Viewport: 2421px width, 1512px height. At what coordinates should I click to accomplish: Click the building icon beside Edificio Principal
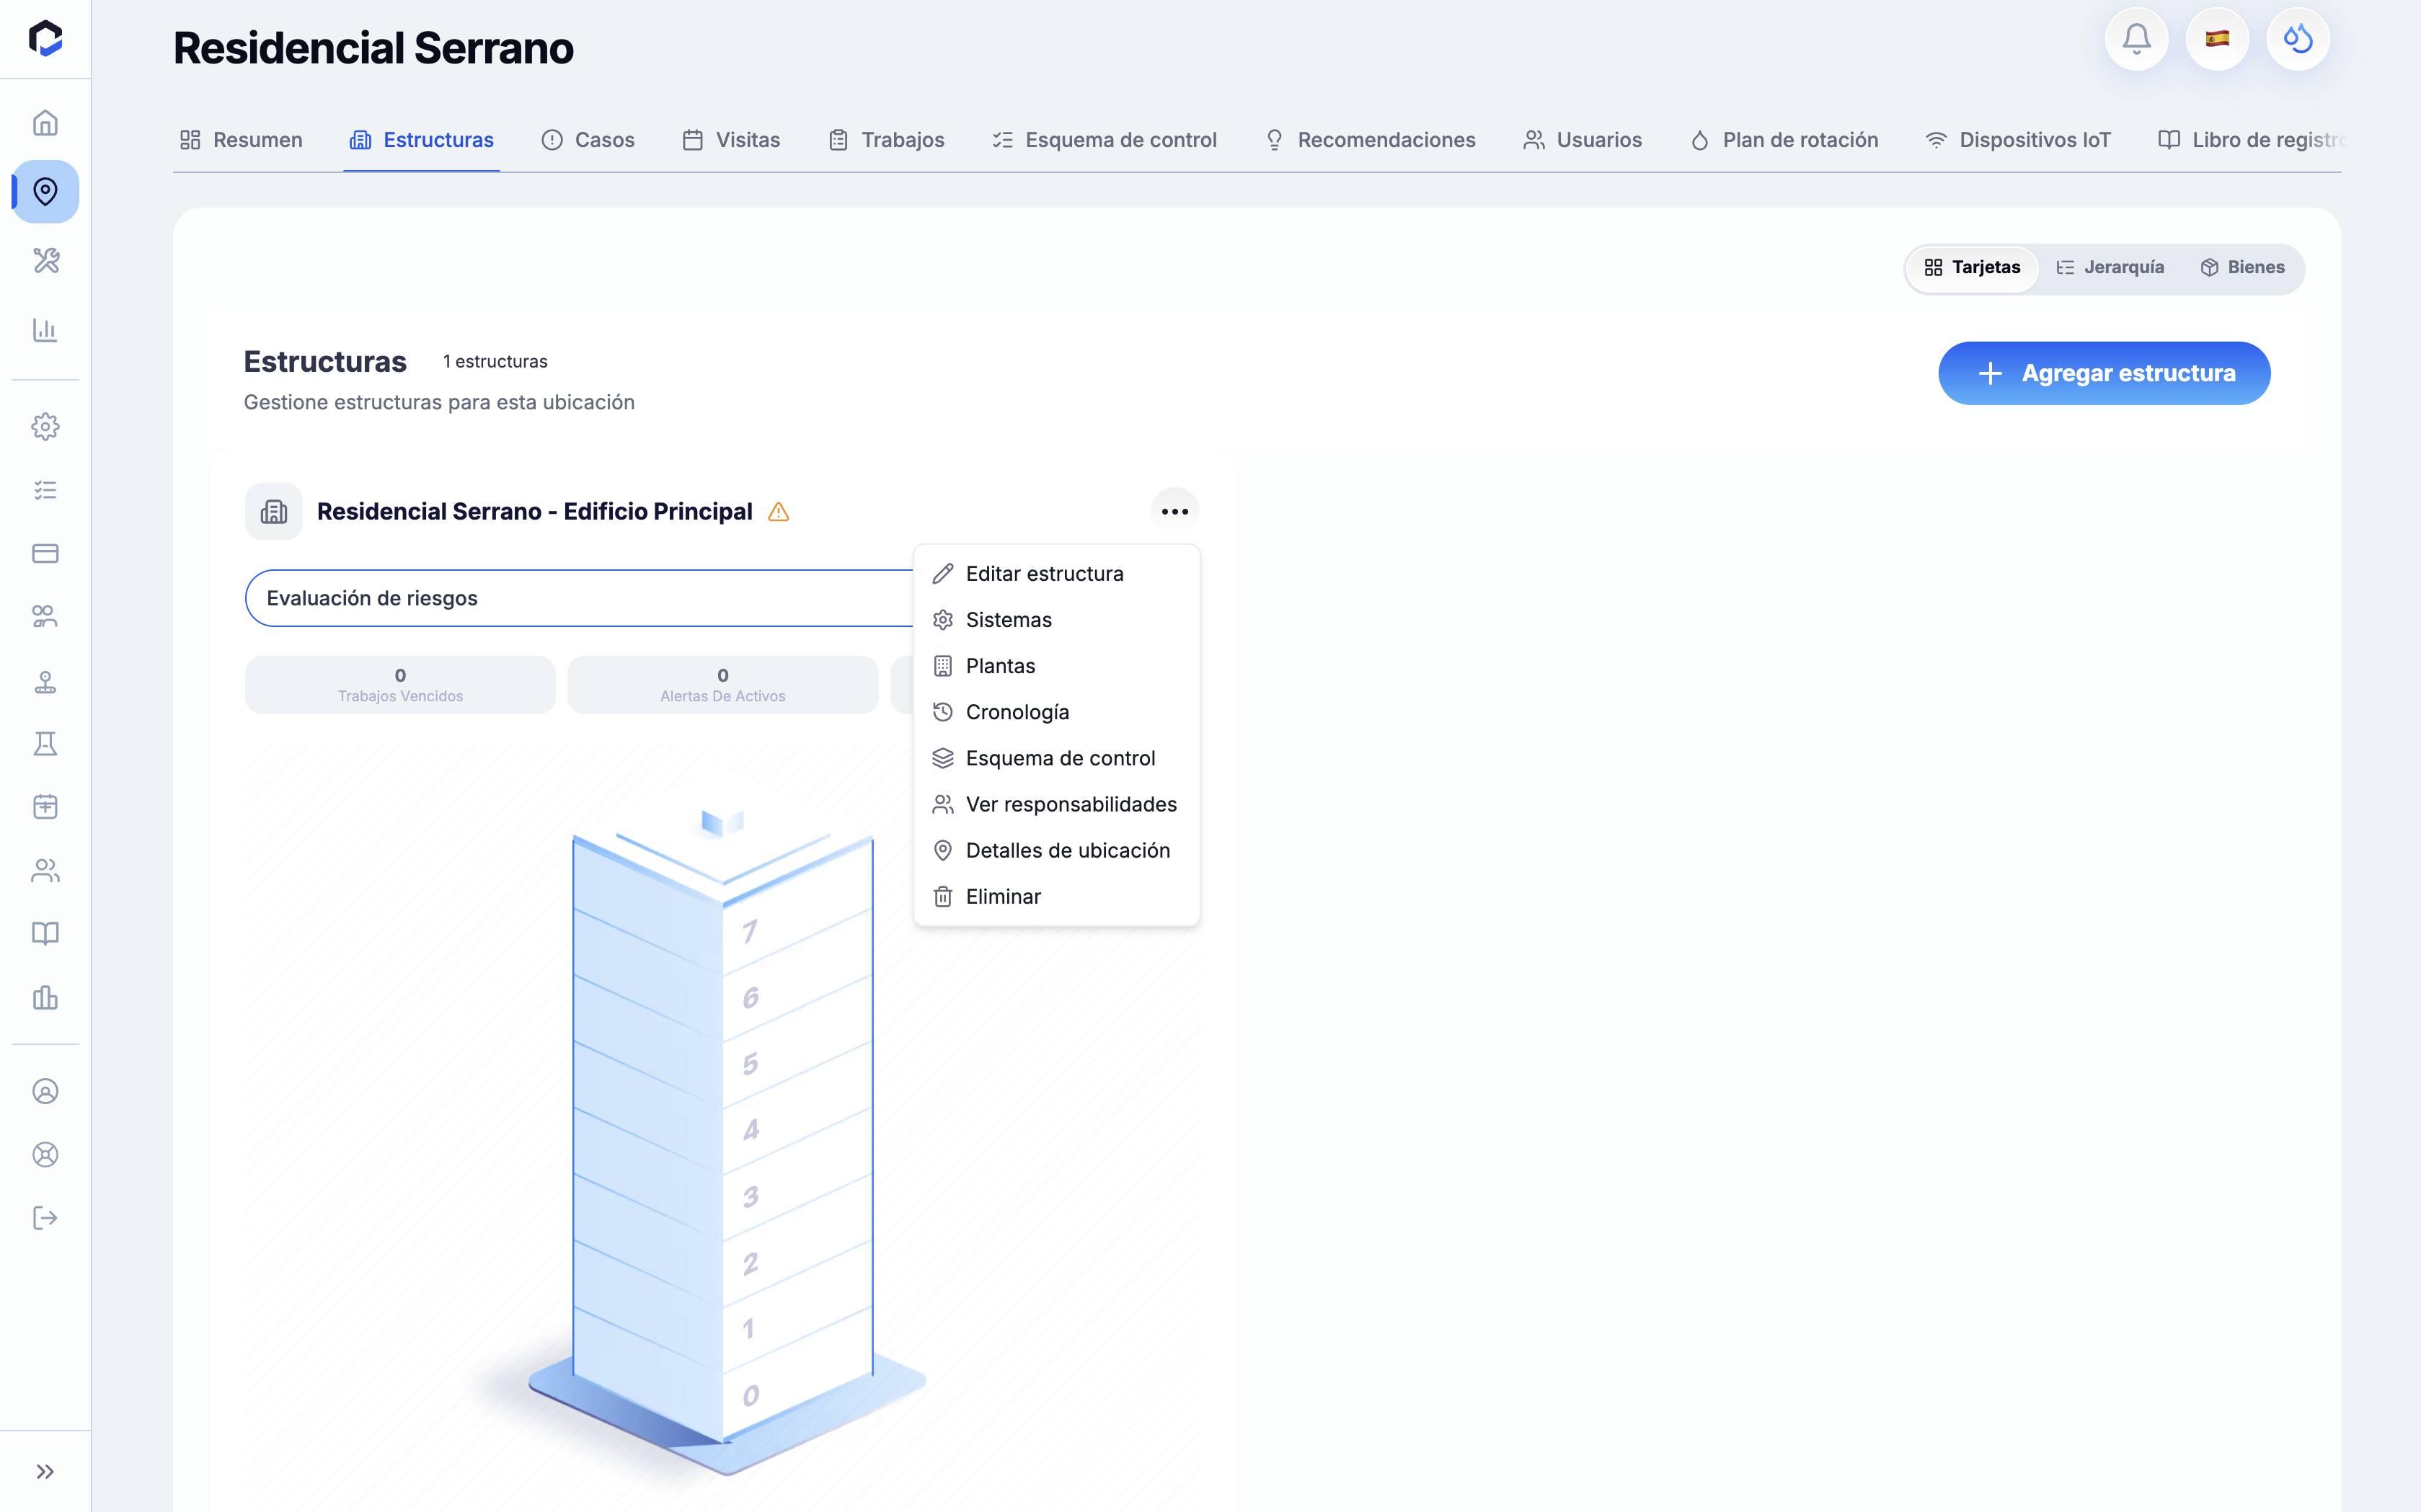(273, 512)
